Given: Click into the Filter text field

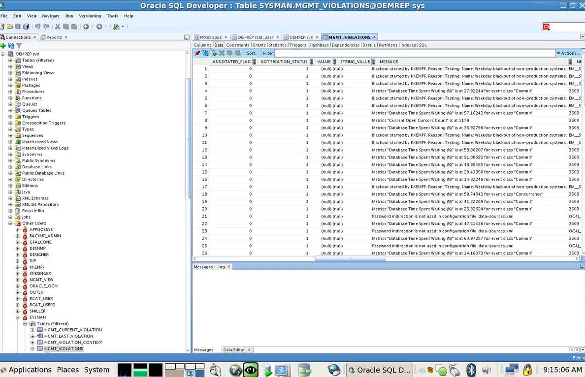Looking at the screenshot, I should point(414,53).
